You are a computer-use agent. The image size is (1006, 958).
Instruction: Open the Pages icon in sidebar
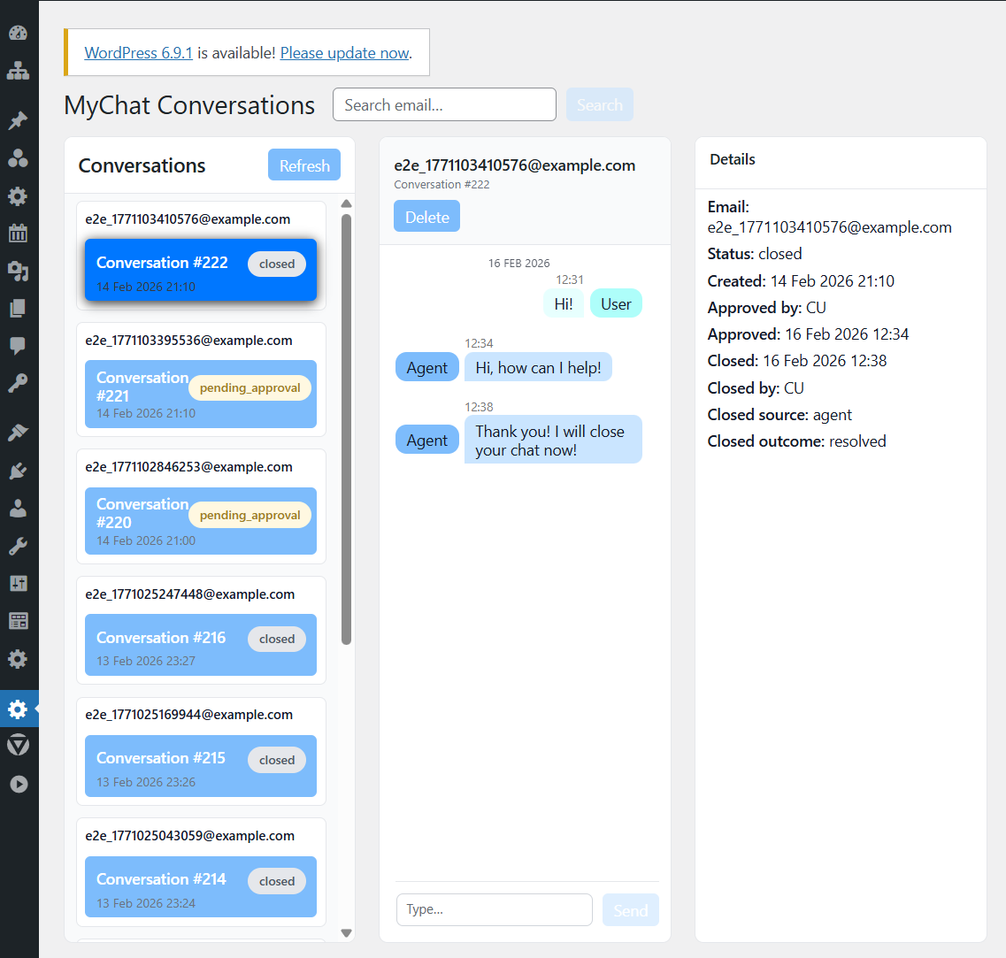pos(19,309)
